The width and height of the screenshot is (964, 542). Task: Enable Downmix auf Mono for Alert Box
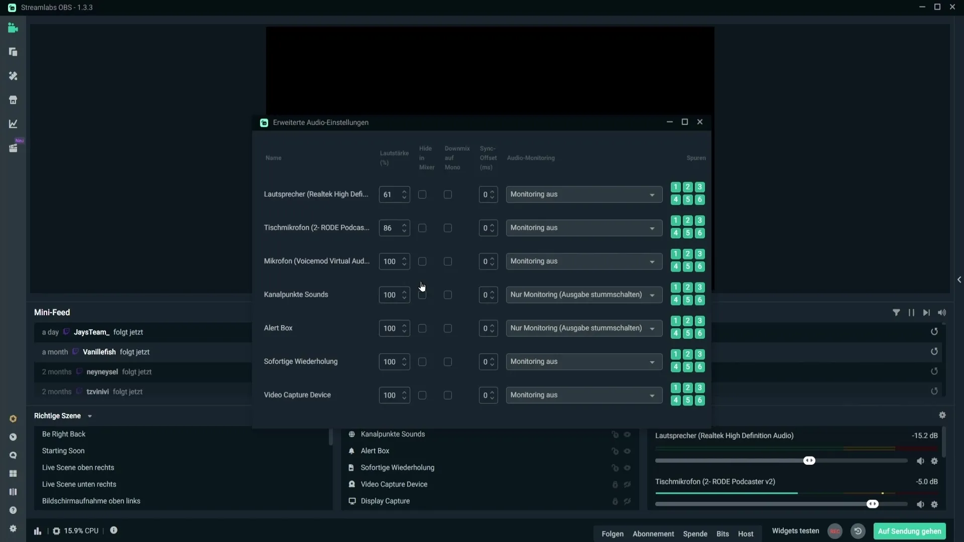(447, 328)
